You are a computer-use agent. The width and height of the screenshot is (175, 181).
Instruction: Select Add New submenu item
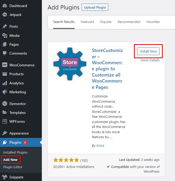(10, 160)
